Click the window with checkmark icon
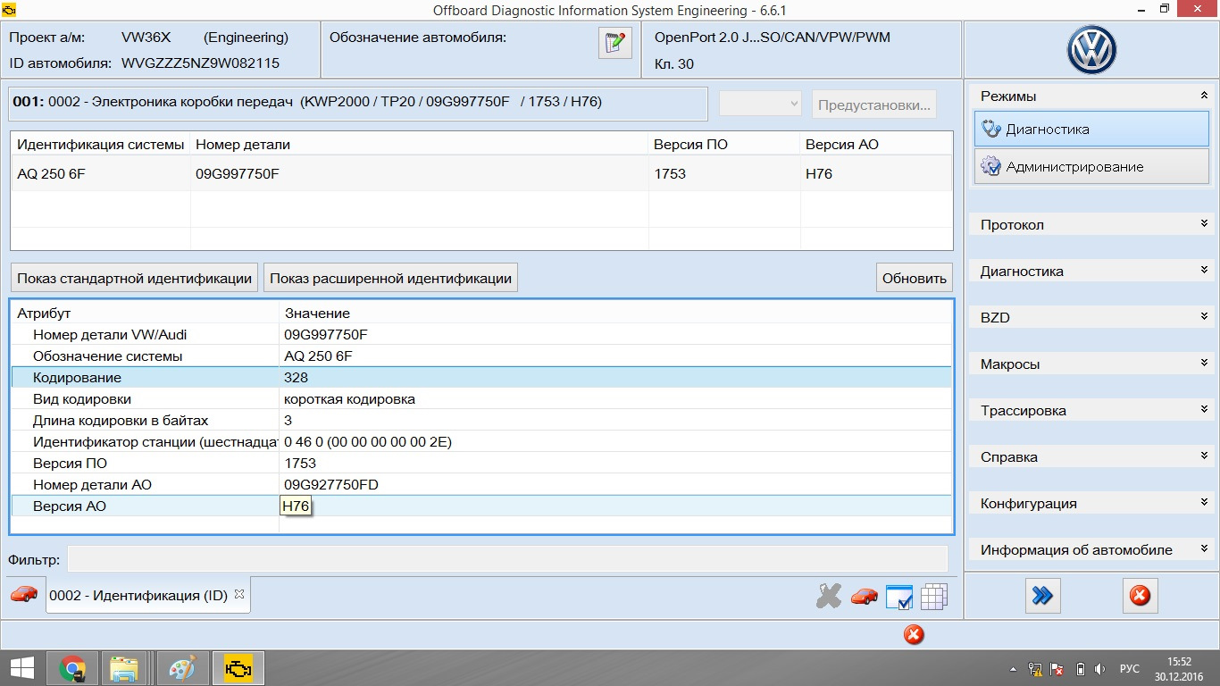The image size is (1220, 686). 898,597
